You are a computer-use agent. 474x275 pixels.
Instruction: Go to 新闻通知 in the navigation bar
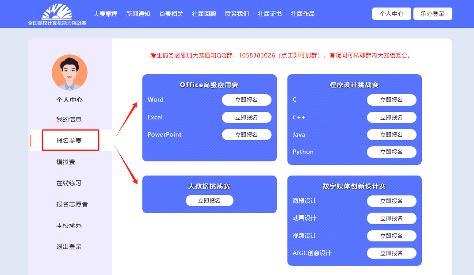138,14
